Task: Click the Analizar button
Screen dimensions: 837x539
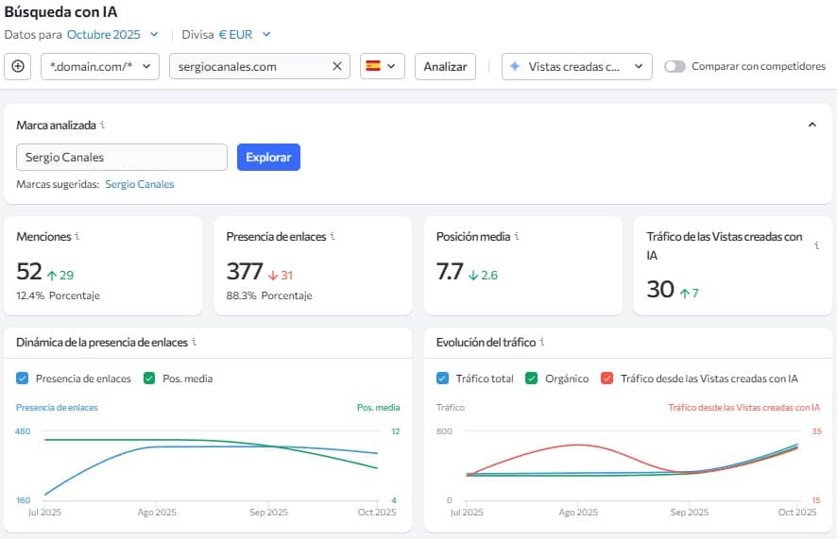Action: [x=445, y=66]
